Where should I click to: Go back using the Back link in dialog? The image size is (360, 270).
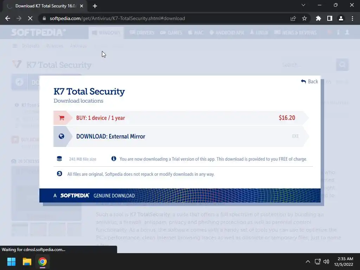click(x=309, y=82)
